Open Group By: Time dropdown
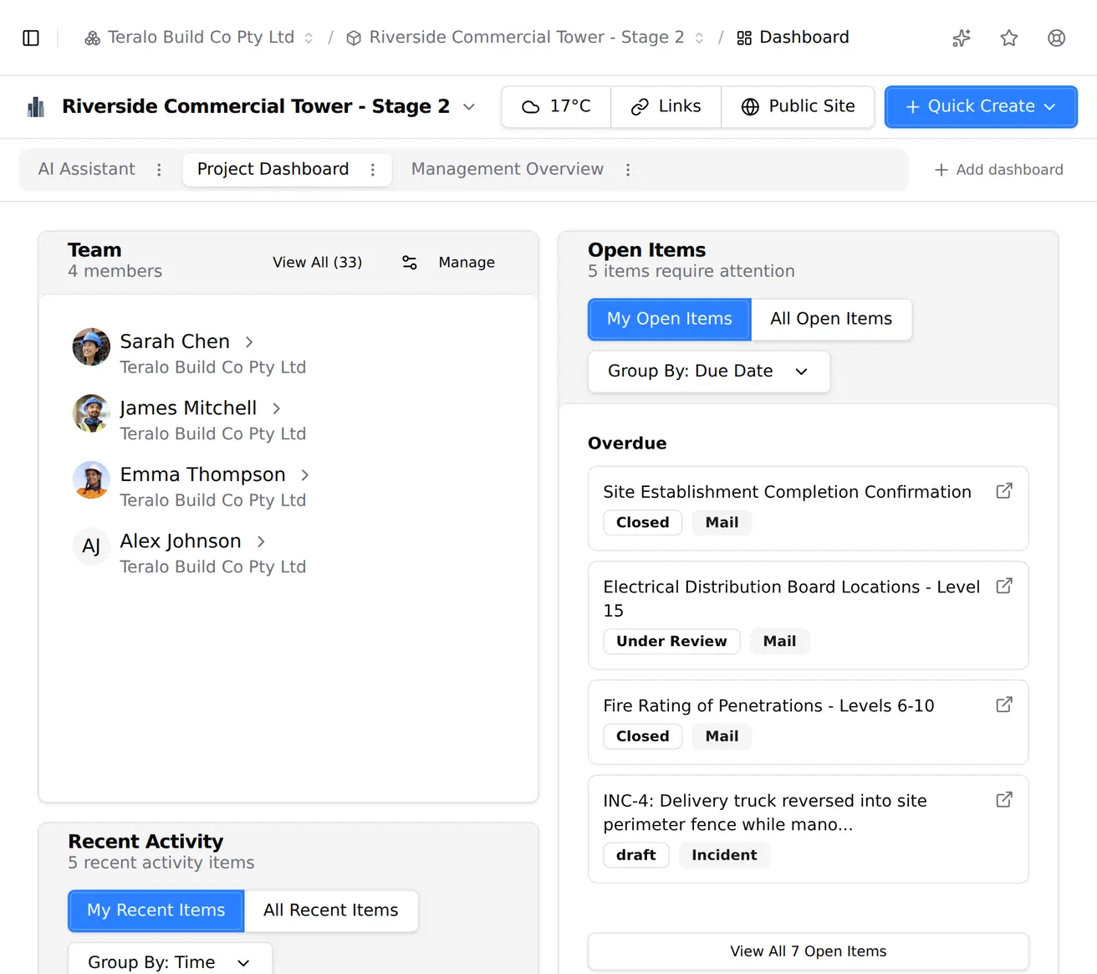The width and height of the screenshot is (1097, 974). [x=170, y=961]
